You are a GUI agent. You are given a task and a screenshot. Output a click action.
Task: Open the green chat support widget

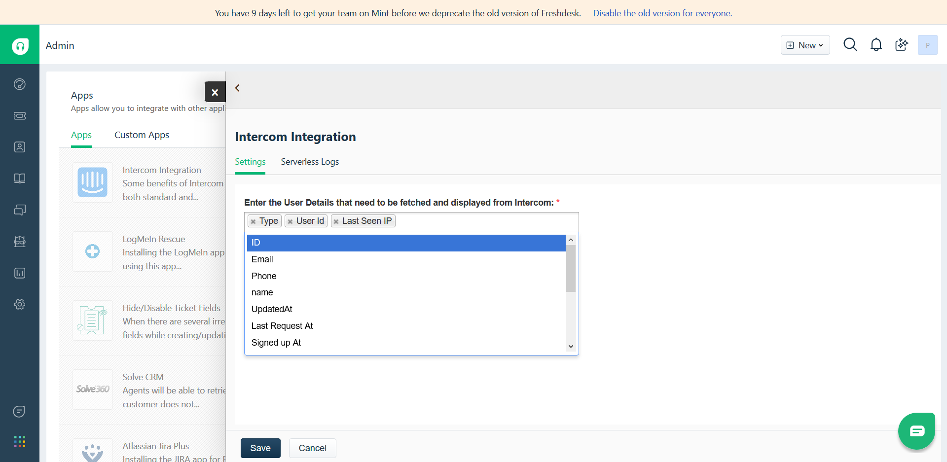[x=916, y=431]
